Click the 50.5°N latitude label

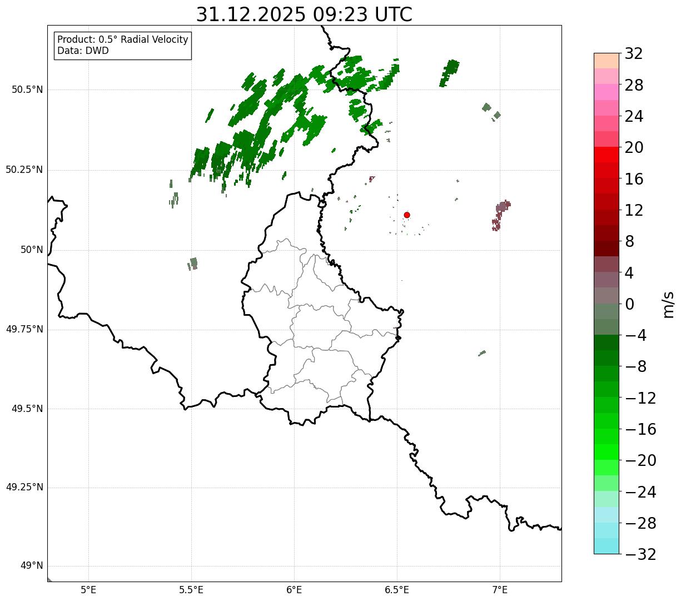[27, 90]
